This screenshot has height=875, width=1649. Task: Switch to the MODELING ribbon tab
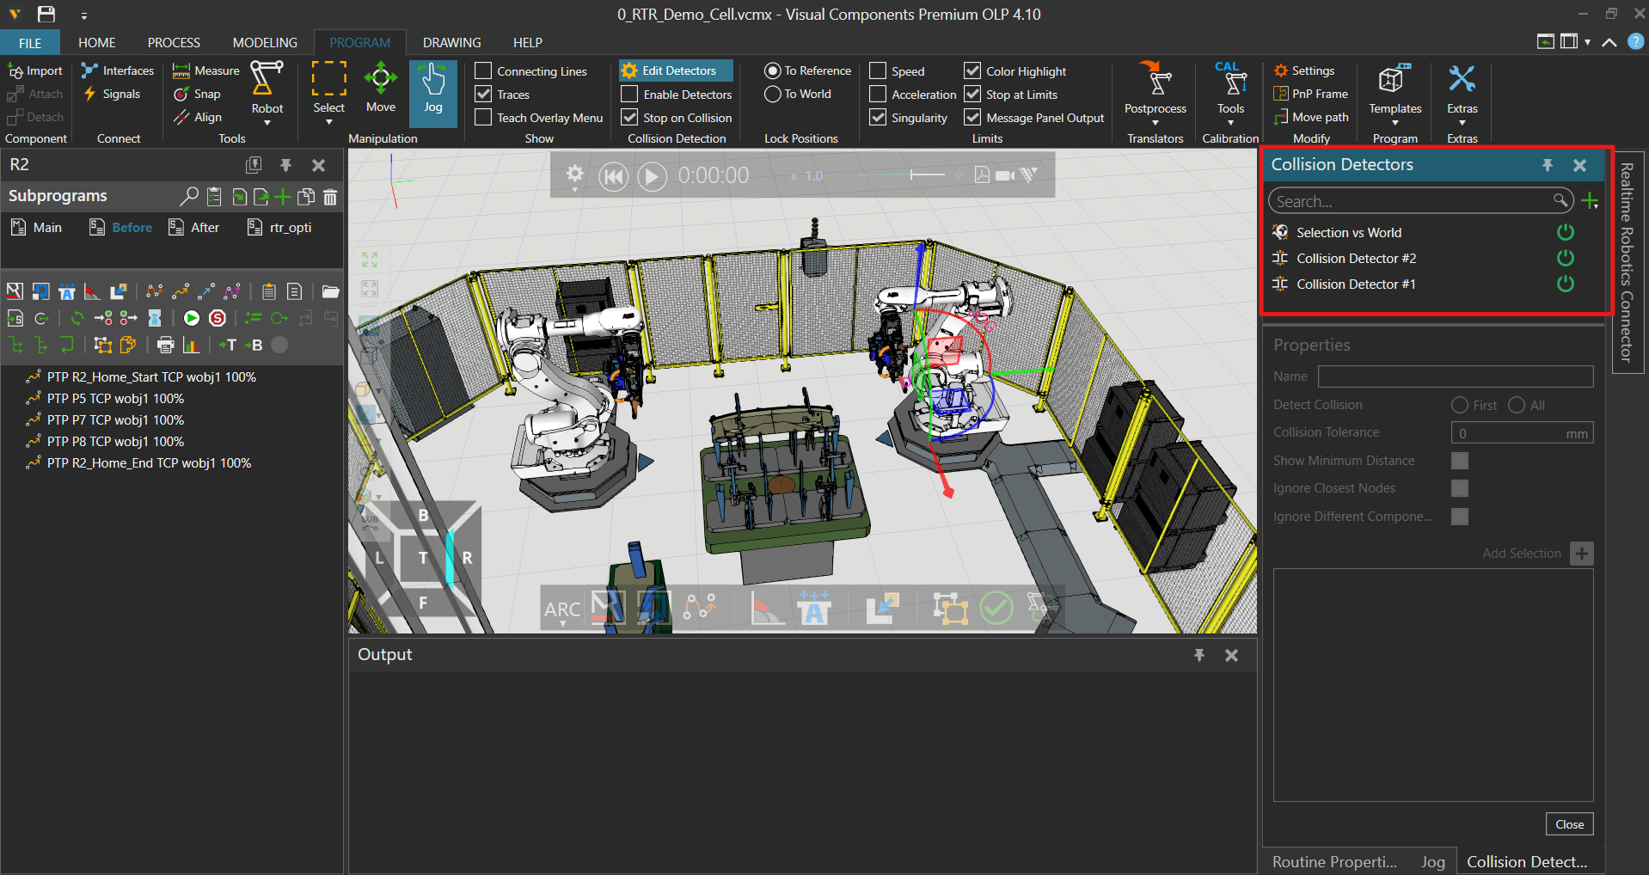[x=265, y=42]
